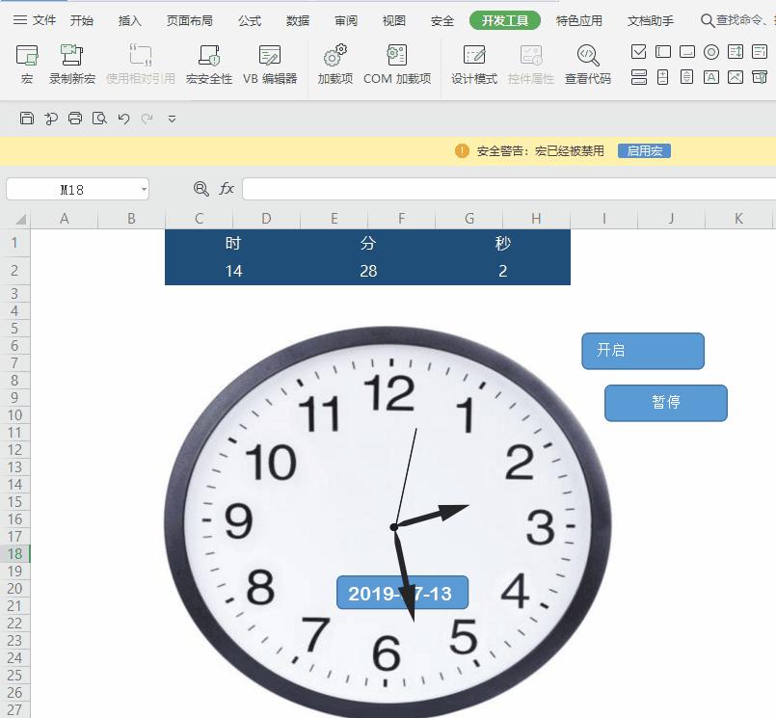This screenshot has width=776, height=718.
Task: Toggle 设计模式 (Design Mode)
Action: tap(473, 62)
